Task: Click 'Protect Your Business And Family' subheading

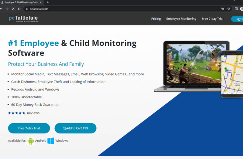Action: (46, 64)
